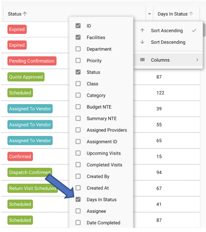This screenshot has width=206, height=232.
Task: Click the Quote Approved status badge
Action: click(x=26, y=77)
